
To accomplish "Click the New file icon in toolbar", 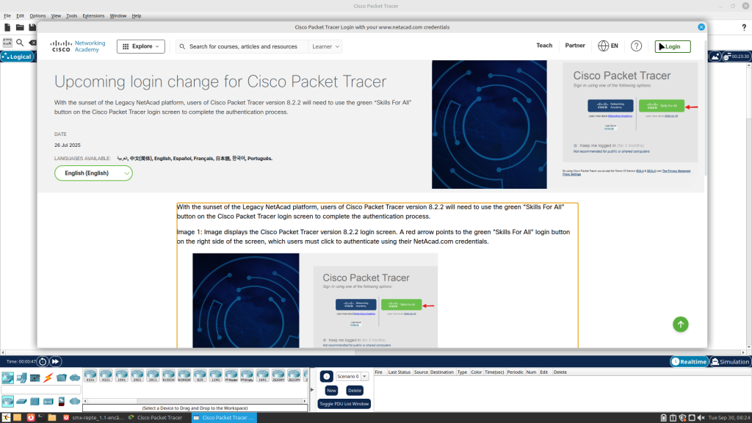I will (7, 27).
